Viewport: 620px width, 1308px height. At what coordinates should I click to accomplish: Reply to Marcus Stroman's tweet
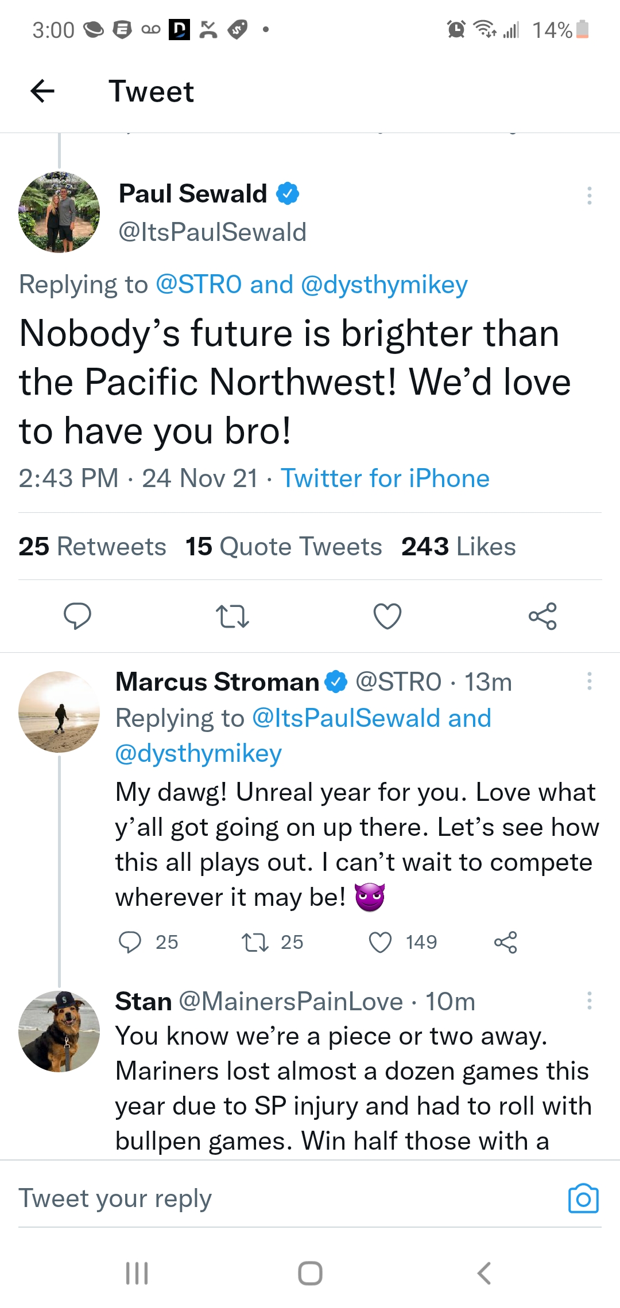[x=130, y=942]
